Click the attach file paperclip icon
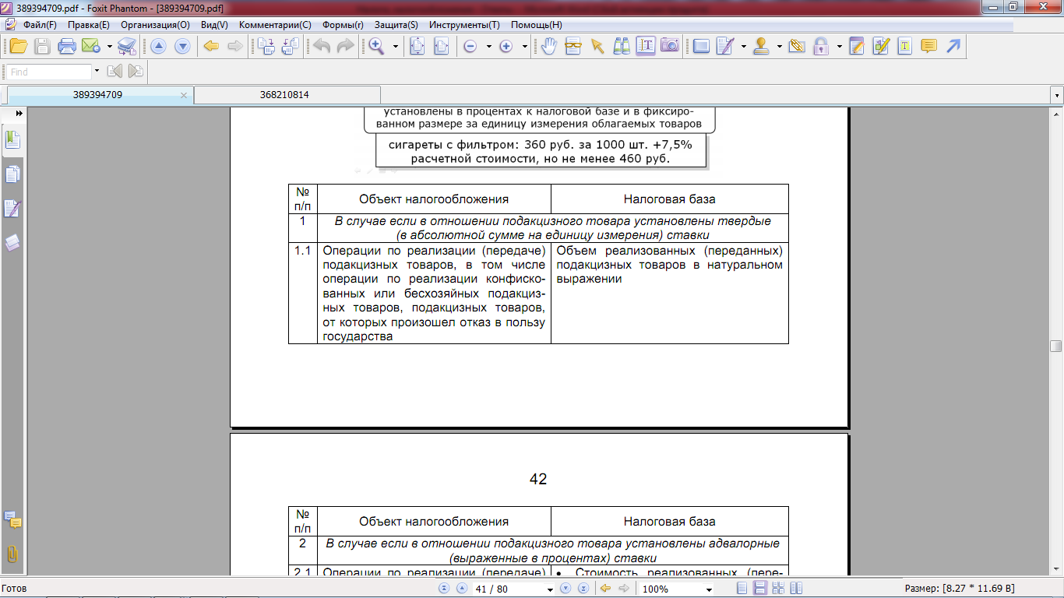Image resolution: width=1064 pixels, height=598 pixels. click(797, 46)
